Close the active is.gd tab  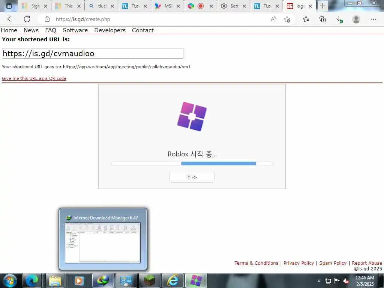(x=310, y=6)
